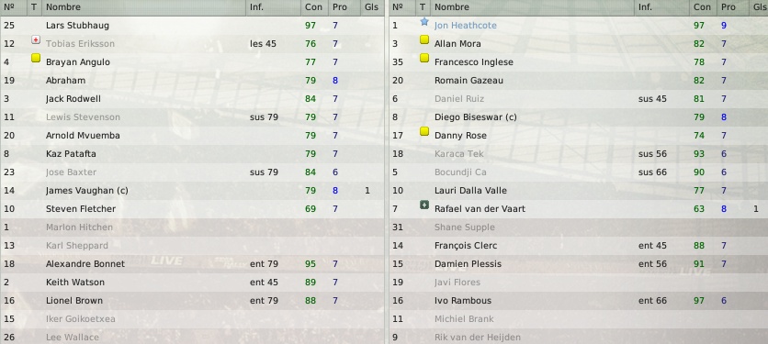Open Steven Fletcher's player entry
Screen dimensions: 768x344
[x=192, y=209]
